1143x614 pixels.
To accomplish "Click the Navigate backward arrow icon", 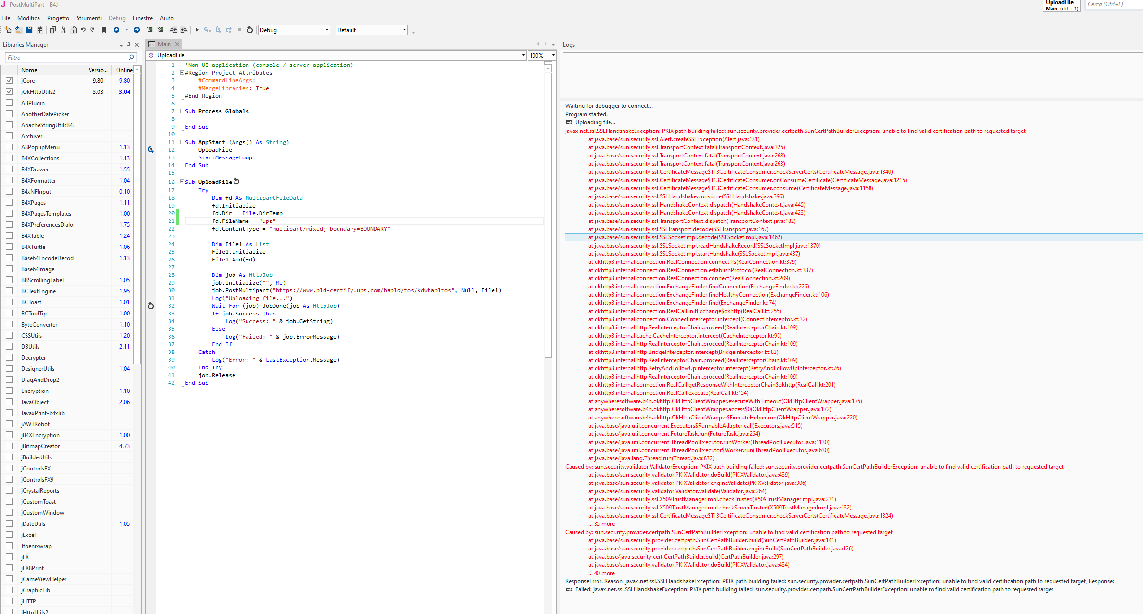I will pos(117,30).
